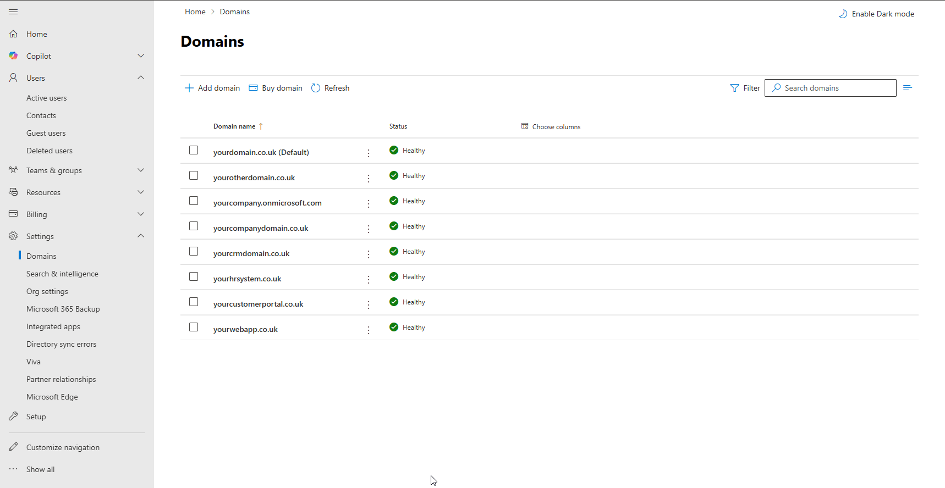Click the Teams & groups icon
Viewport: 945px width, 488px height.
click(x=13, y=170)
